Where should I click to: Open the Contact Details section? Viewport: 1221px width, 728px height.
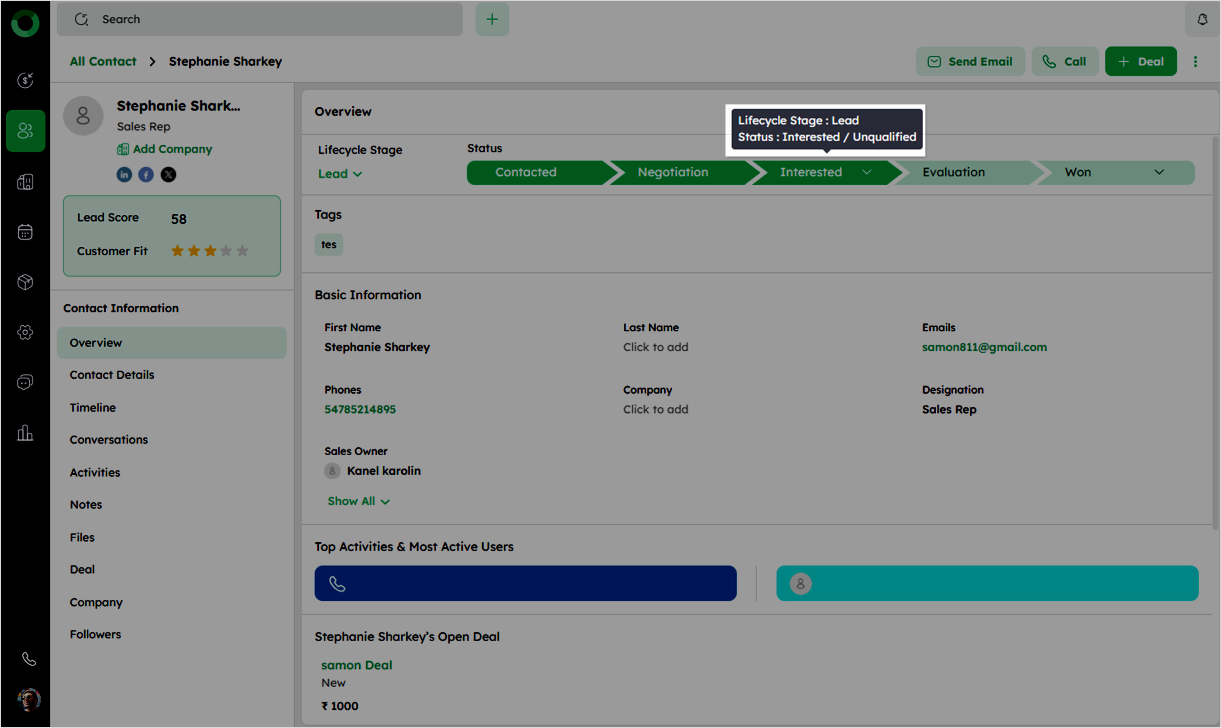pos(112,375)
